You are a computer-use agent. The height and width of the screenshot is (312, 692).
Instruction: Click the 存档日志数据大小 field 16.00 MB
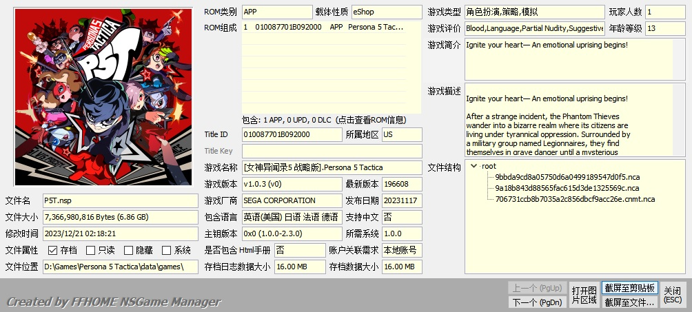300,267
